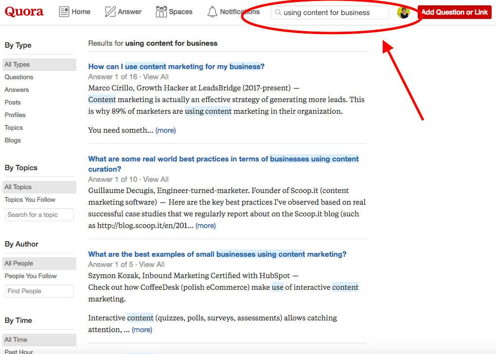
Task: Click the author name Szymon Kozak
Action: (x=113, y=276)
